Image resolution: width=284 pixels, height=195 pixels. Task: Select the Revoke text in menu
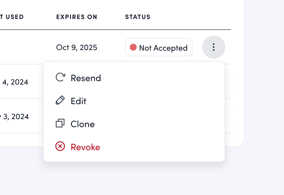point(85,147)
